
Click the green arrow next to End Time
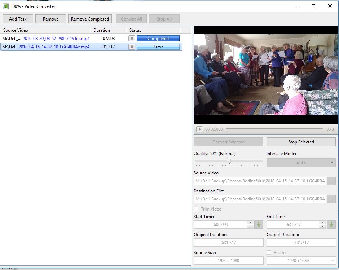coord(331,225)
